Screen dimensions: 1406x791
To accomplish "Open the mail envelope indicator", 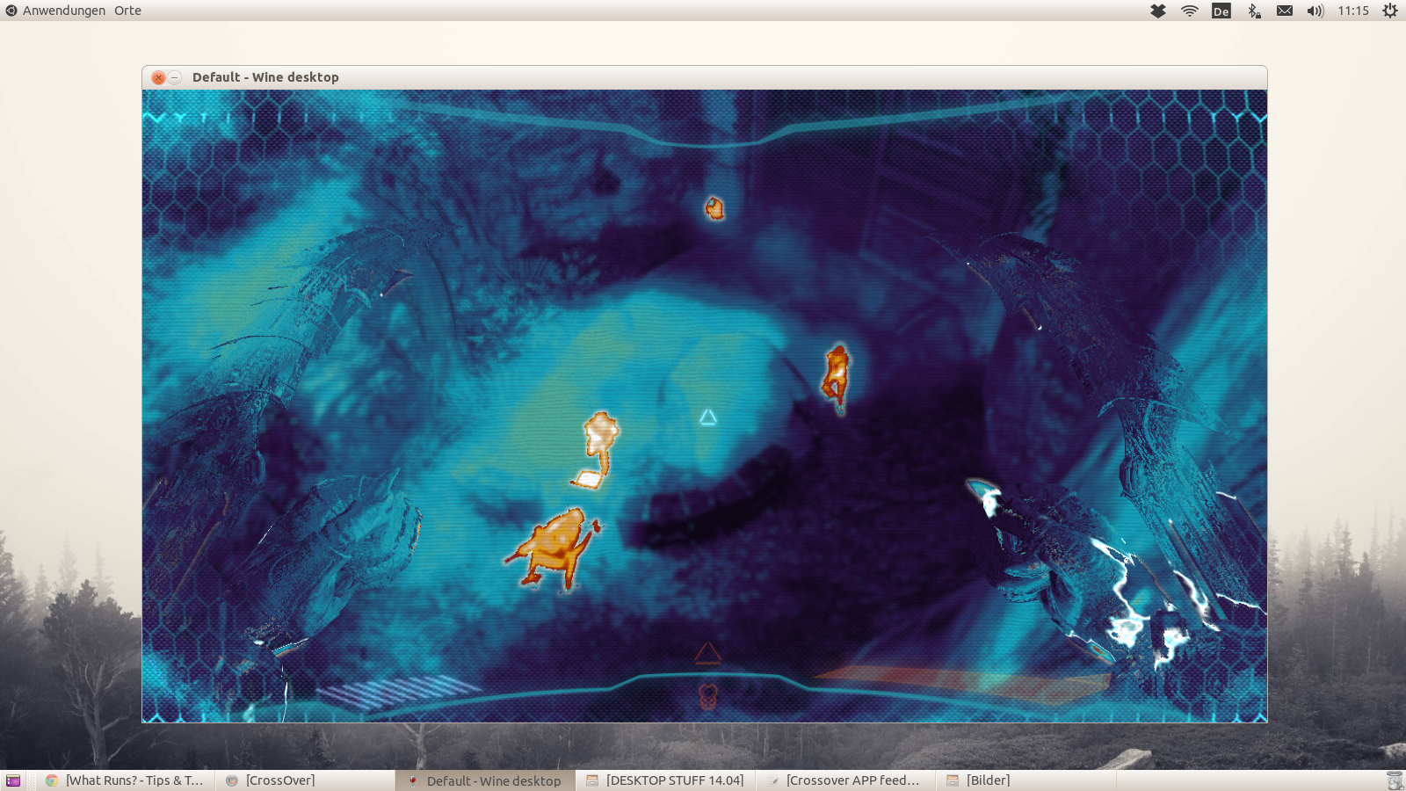I will pyautogui.click(x=1285, y=11).
